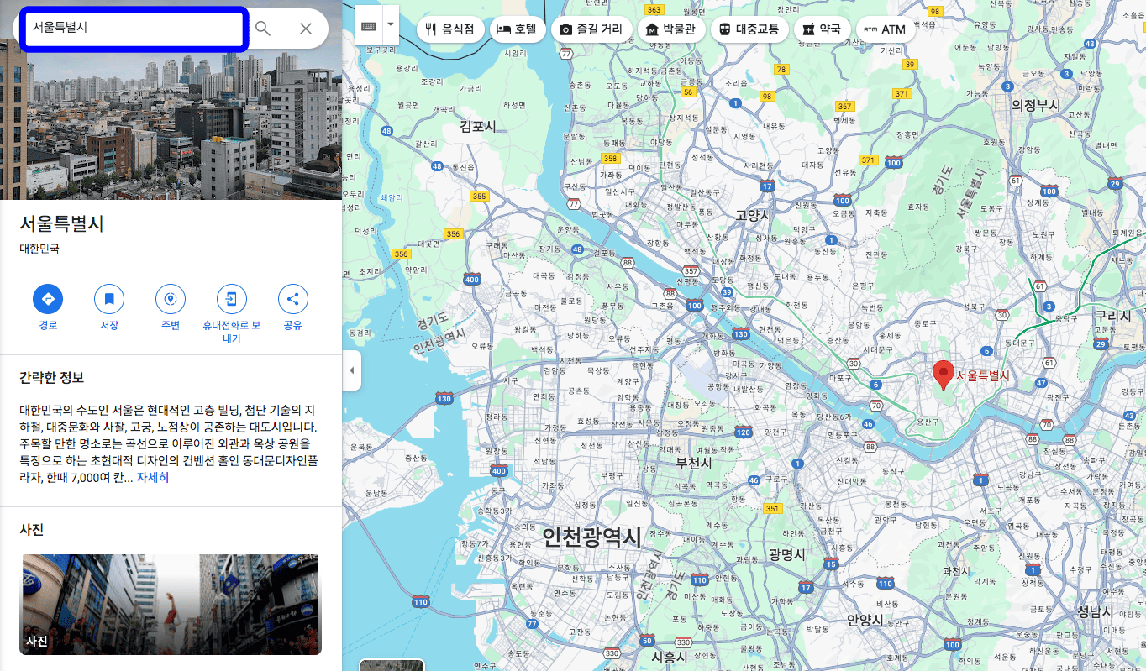Select the 즐길 거리 category chip
Screen dimensions: 1146x671
click(591, 29)
